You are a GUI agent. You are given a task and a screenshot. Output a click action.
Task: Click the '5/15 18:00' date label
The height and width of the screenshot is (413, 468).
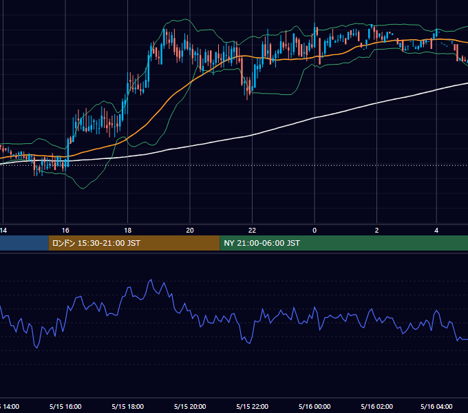pyautogui.click(x=128, y=406)
